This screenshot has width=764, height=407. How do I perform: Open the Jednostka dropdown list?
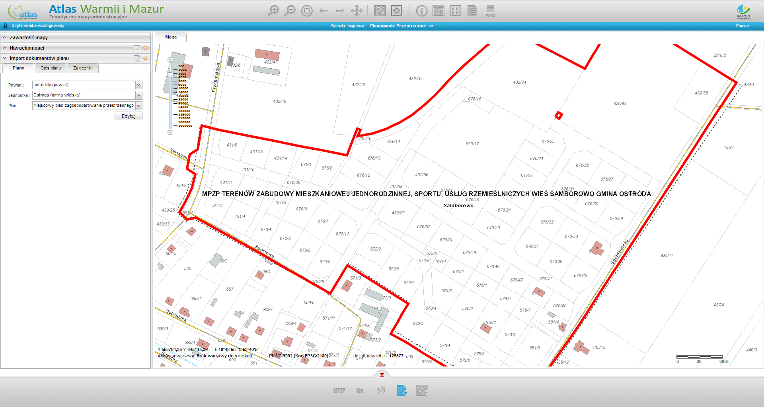click(x=139, y=95)
